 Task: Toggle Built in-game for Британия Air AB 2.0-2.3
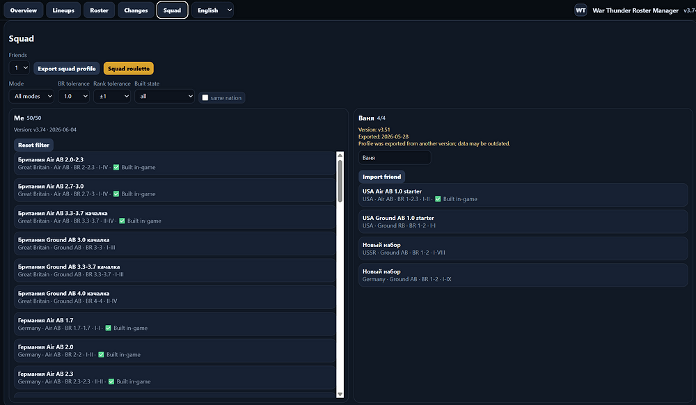(116, 167)
